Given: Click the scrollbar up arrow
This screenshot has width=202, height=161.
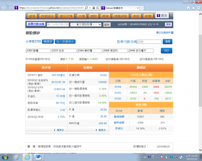Looking at the screenshot, I should pos(200,14).
